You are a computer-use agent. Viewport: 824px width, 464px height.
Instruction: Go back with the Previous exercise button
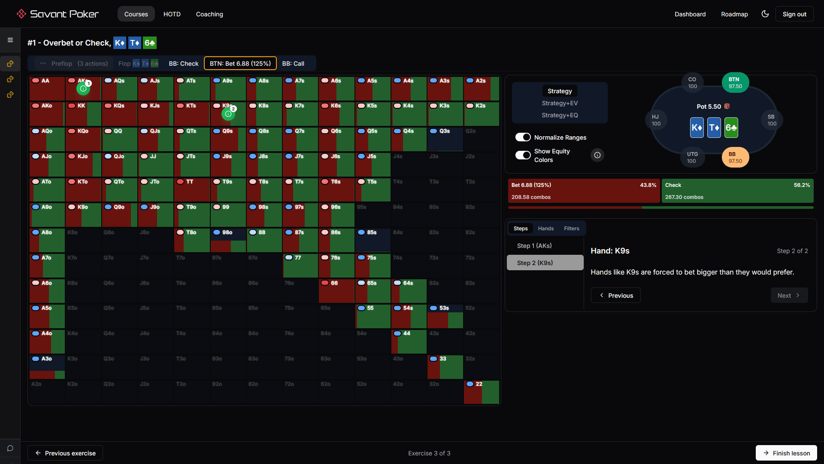coord(65,453)
